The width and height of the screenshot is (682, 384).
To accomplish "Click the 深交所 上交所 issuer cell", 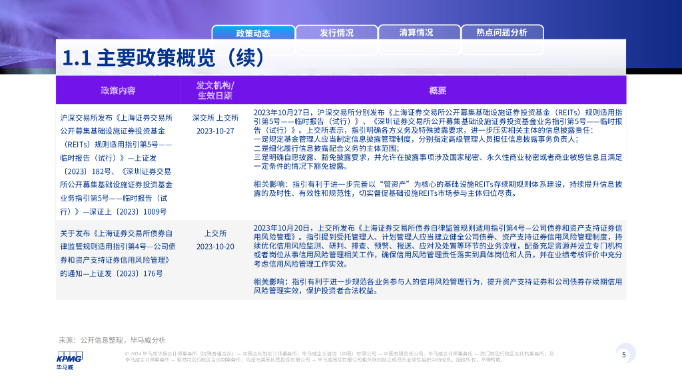I will (x=215, y=117).
